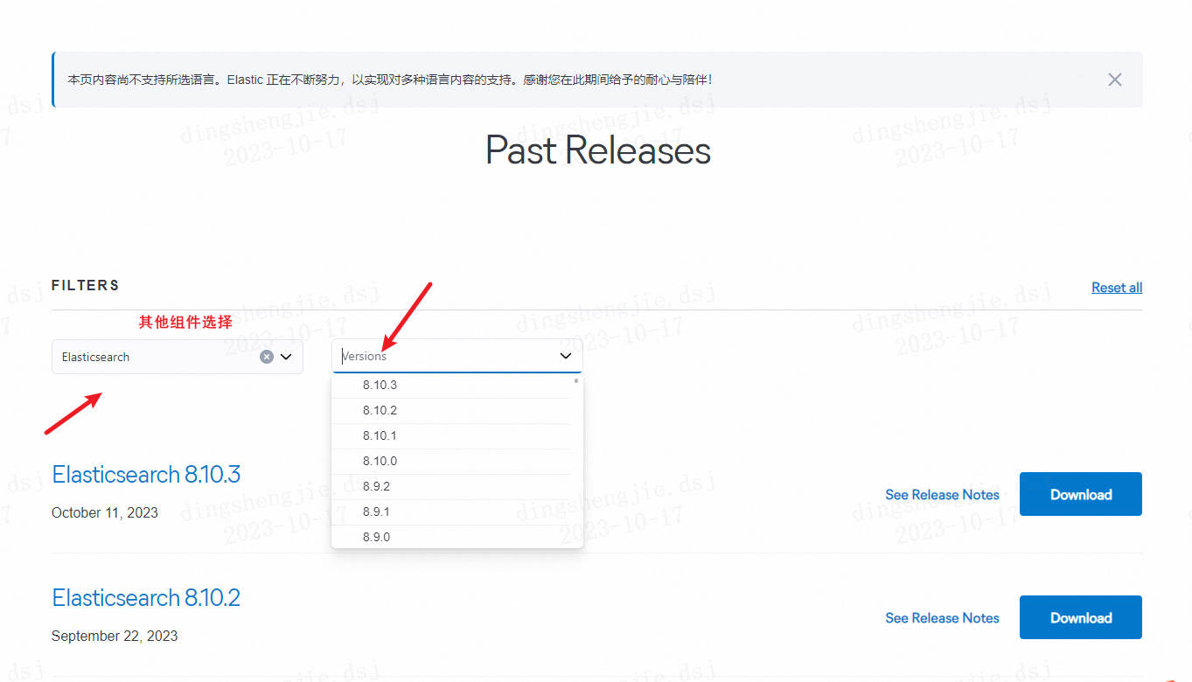
Task: Open the Elasticsearch 8.10.3 release title
Action: click(x=146, y=474)
